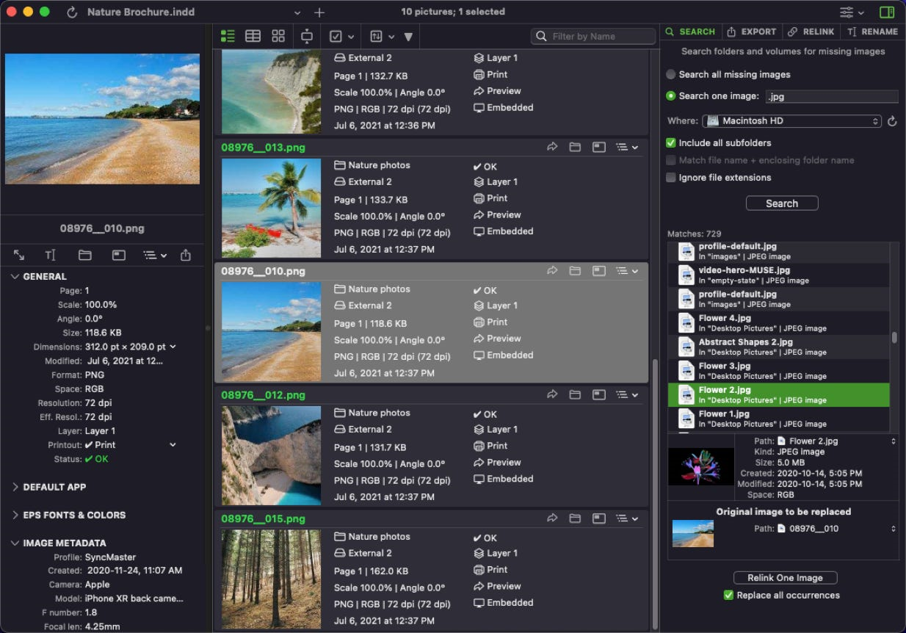Click the Relink One Image button
This screenshot has width=906, height=633.
[785, 578]
